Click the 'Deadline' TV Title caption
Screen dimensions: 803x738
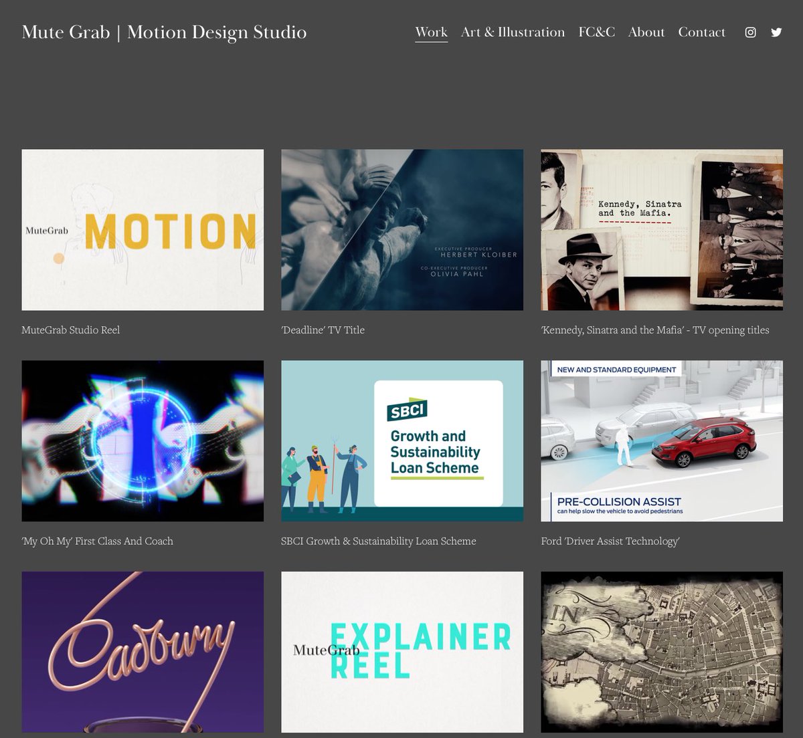coord(323,330)
